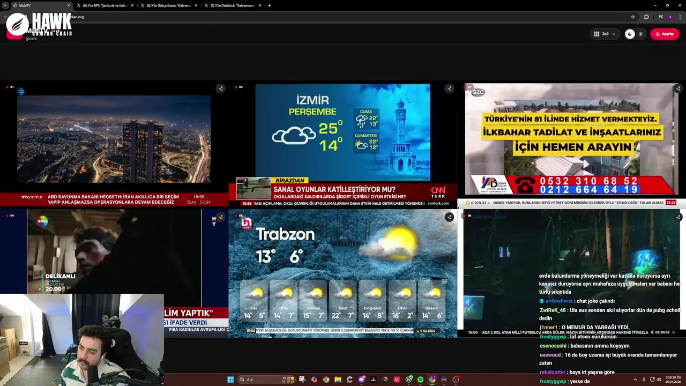Select the İzmir weather forecast video

(x=342, y=131)
